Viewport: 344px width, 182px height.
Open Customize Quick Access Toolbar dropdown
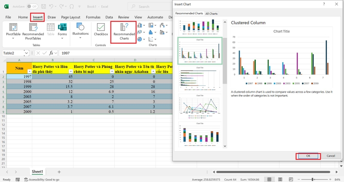coord(79,6)
